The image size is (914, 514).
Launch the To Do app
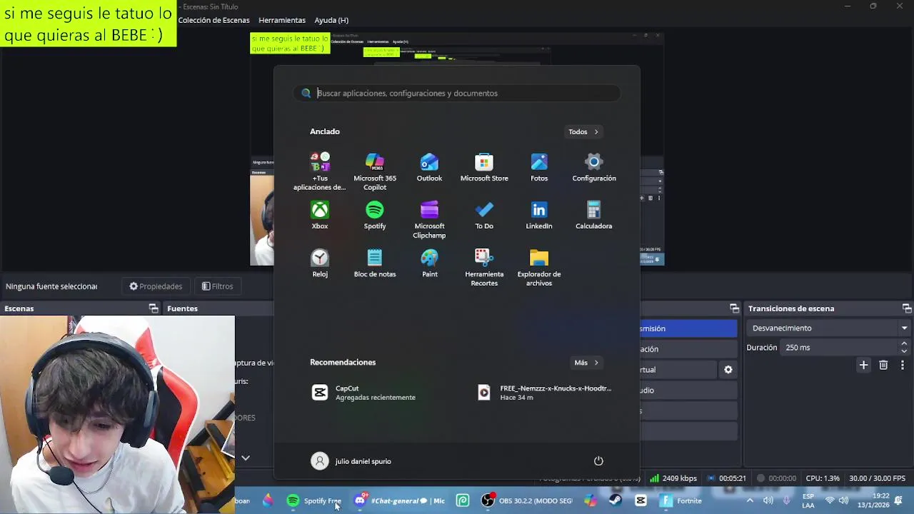pos(484,216)
